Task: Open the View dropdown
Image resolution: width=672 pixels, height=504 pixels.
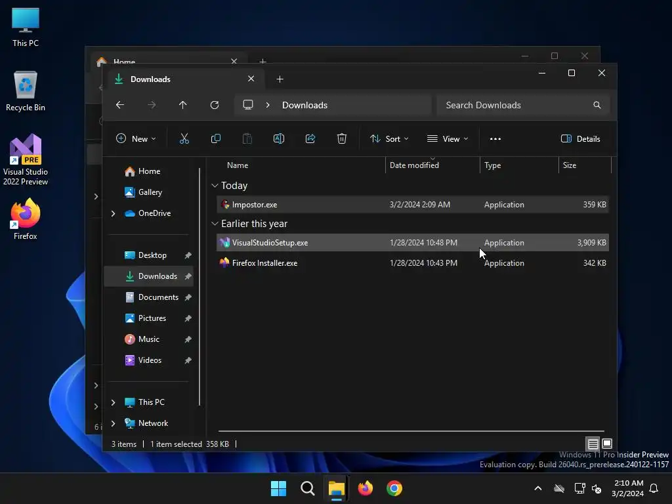Action: pos(448,138)
